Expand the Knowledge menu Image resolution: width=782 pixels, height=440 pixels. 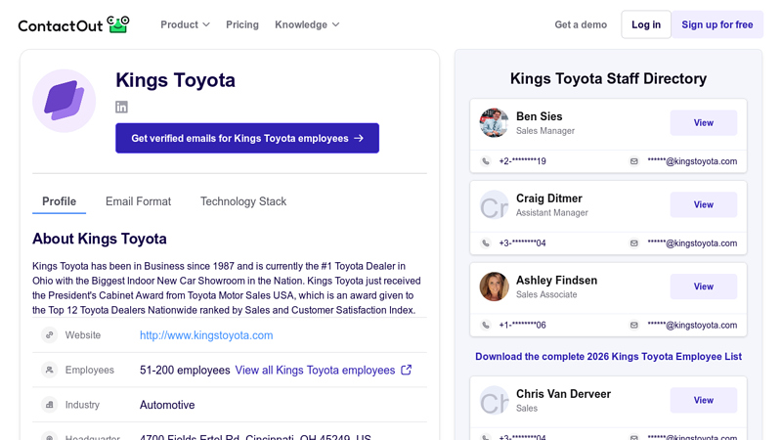(x=307, y=24)
